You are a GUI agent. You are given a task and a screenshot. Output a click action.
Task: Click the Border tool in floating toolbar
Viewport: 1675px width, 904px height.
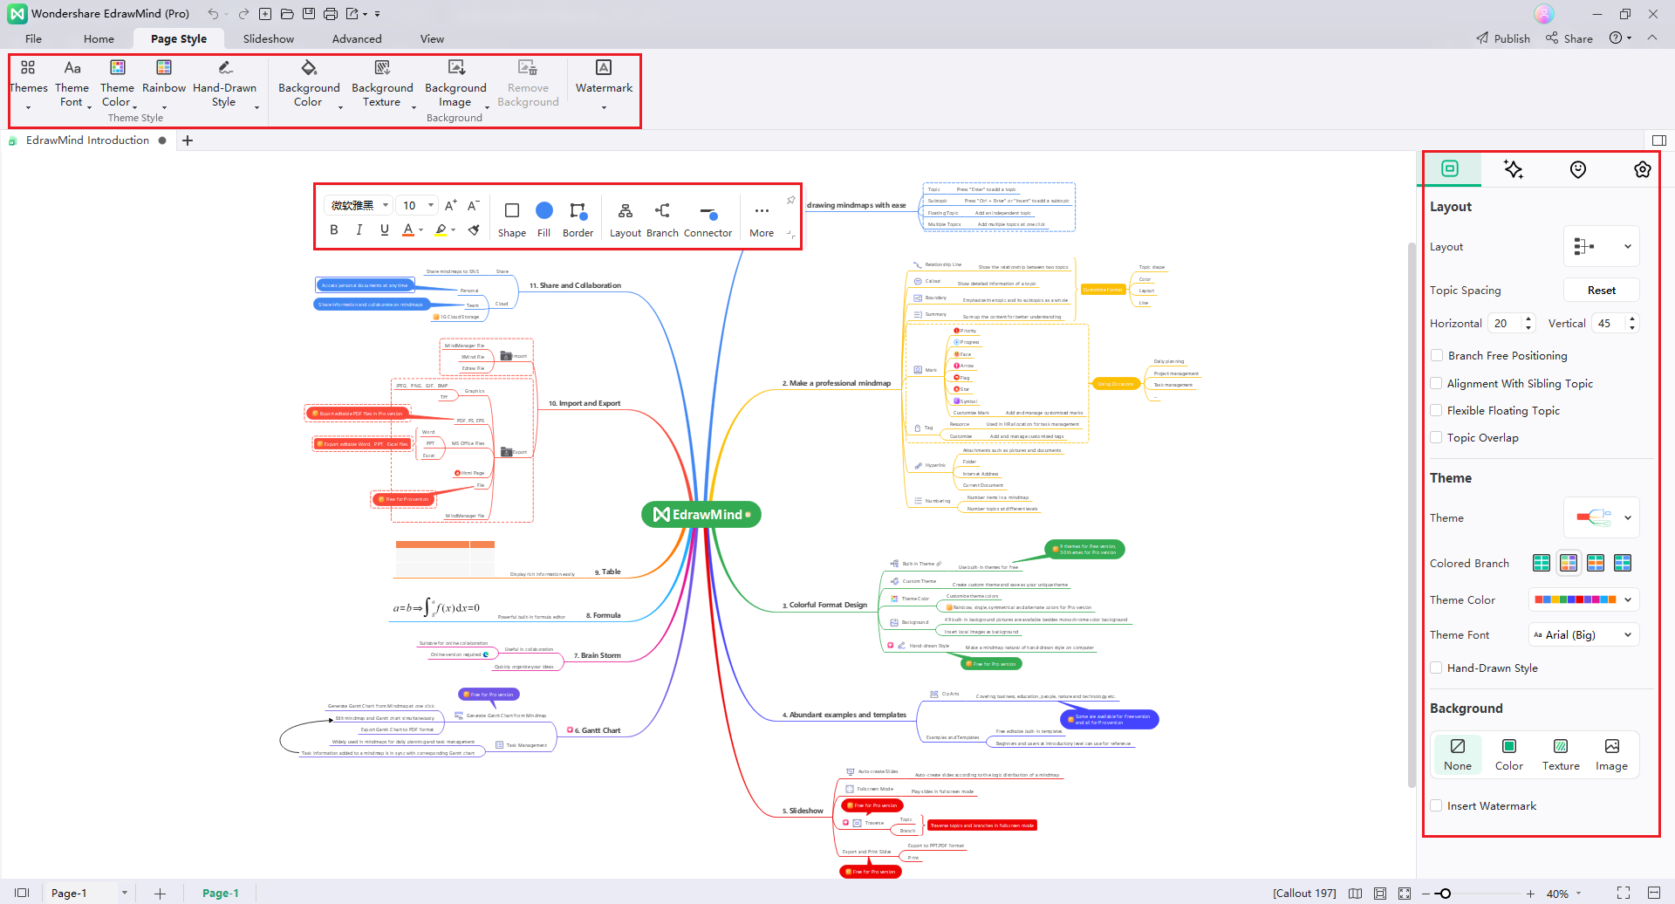578,219
